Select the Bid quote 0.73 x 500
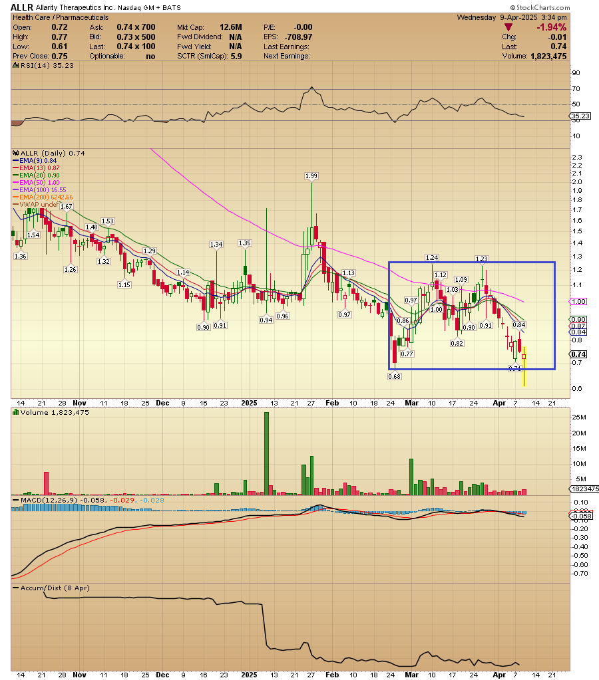599x680 pixels. point(136,37)
